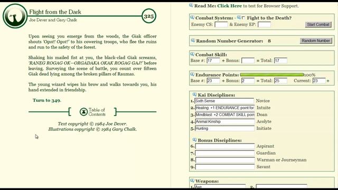This screenshot has width=338, height=190.
Task: Focus bonus discipline 8 Warman field
Action: point(225,160)
